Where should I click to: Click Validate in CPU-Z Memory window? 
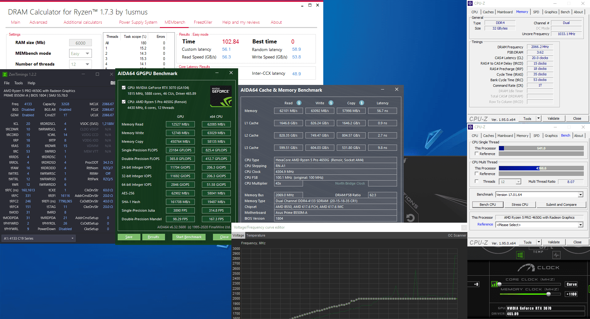(x=553, y=118)
